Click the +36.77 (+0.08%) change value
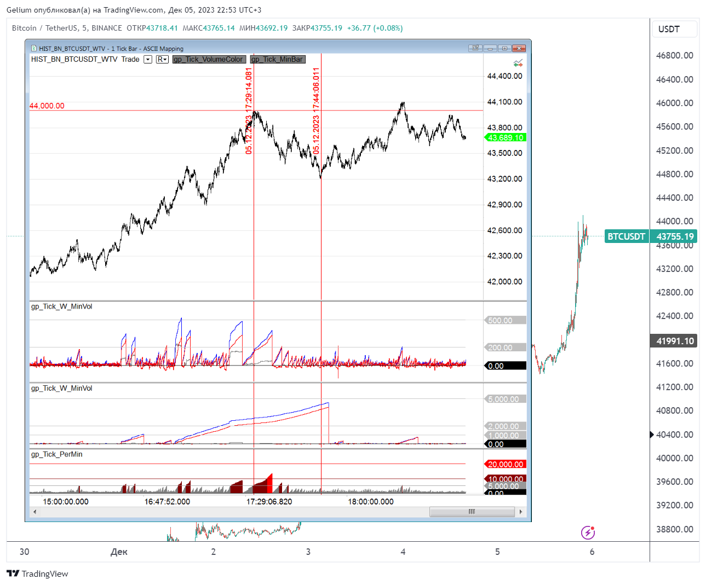 [x=375, y=28]
